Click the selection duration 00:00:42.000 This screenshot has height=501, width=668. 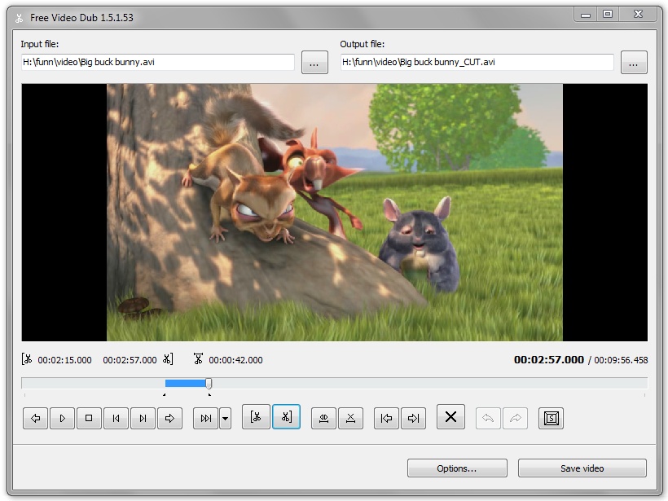point(235,360)
